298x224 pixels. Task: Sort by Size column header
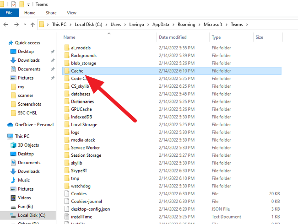[x=259, y=37]
